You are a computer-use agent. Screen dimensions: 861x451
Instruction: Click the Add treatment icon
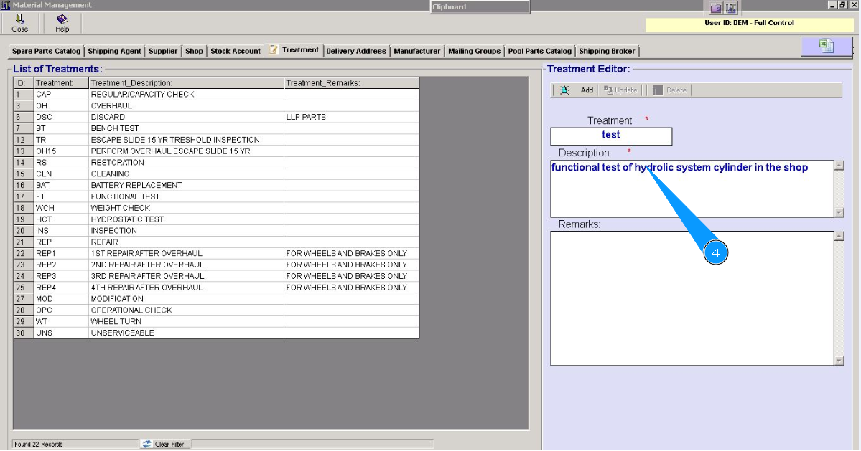(564, 90)
